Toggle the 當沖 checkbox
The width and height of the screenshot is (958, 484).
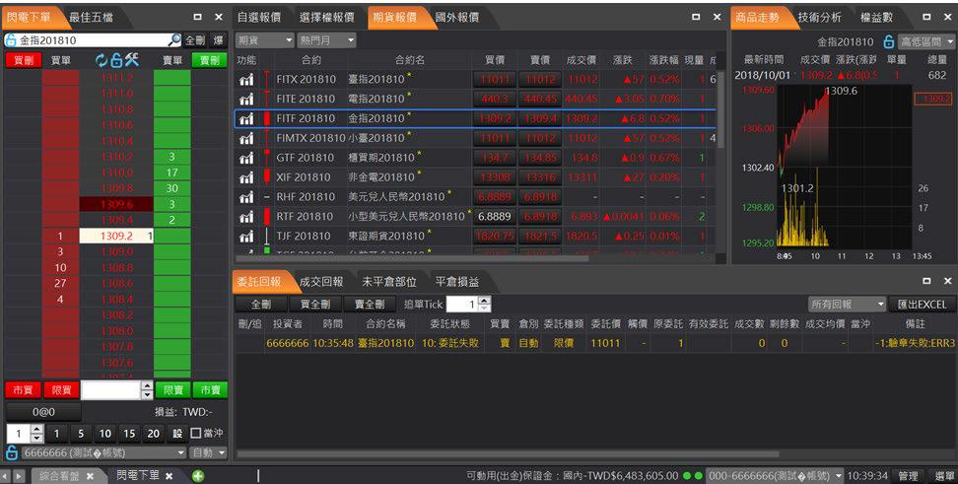coord(195,434)
